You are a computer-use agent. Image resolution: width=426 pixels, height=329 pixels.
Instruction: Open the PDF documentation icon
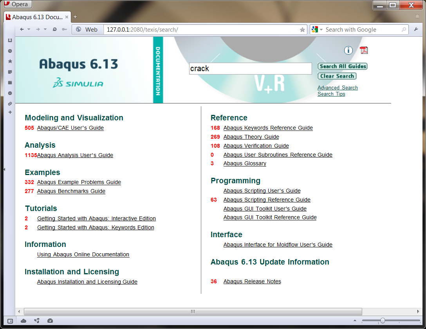(x=364, y=50)
